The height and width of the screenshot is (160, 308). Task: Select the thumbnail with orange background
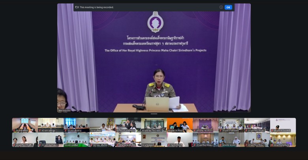(180, 125)
